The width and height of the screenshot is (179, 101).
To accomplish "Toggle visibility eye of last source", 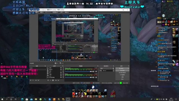I will [x=61, y=77].
